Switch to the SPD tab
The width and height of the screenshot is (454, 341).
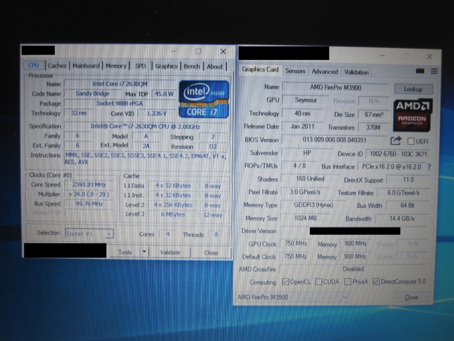click(x=141, y=66)
